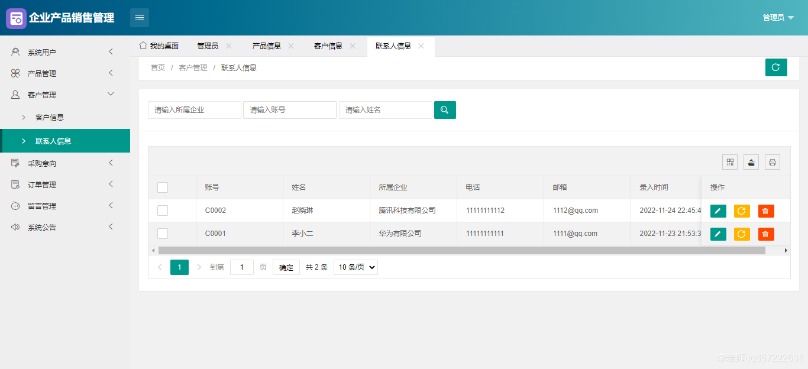Click the previous page arrow

coord(160,267)
